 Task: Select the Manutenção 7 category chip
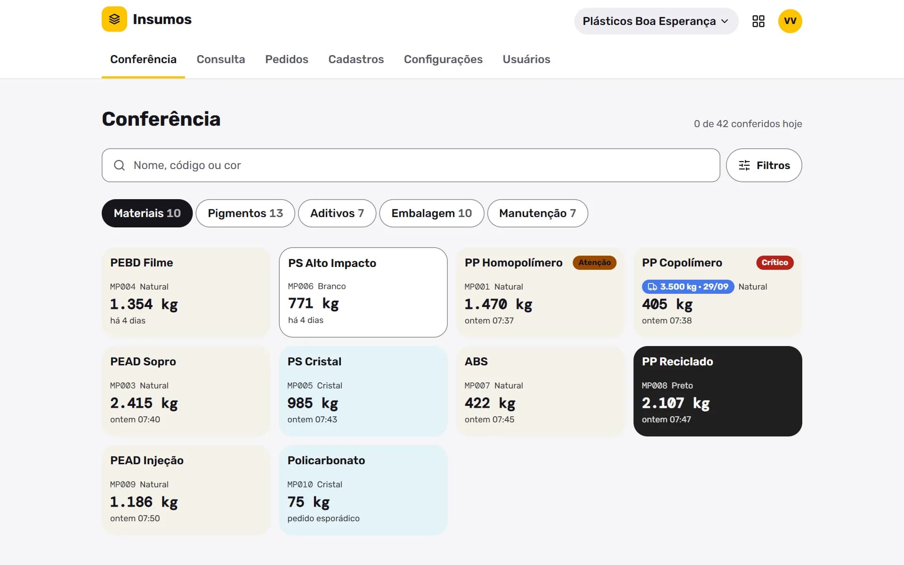pyautogui.click(x=537, y=213)
